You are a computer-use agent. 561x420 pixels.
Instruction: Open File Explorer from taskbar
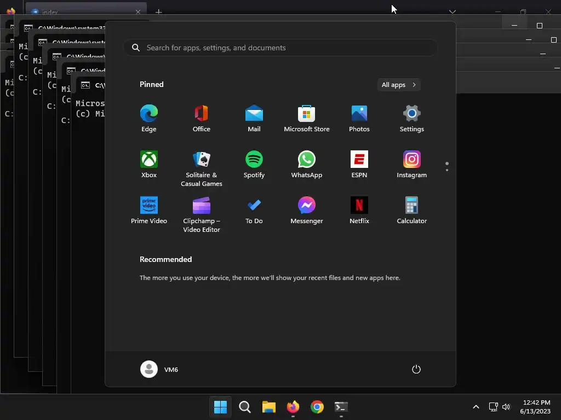point(268,407)
